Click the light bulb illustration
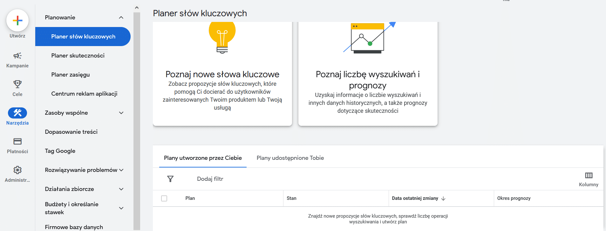Screen dimensions: 606x231 pyautogui.click(x=222, y=37)
